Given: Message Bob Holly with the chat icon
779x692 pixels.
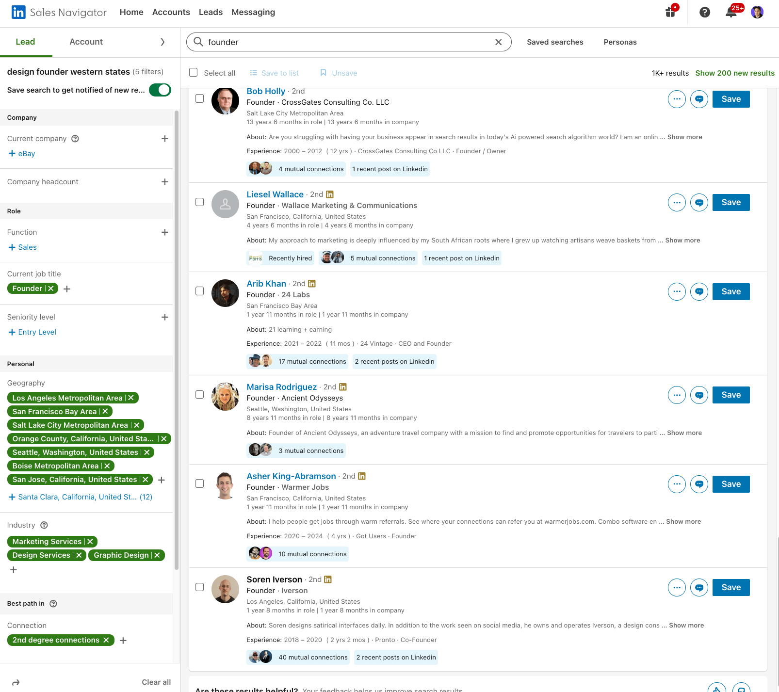Looking at the screenshot, I should (699, 99).
